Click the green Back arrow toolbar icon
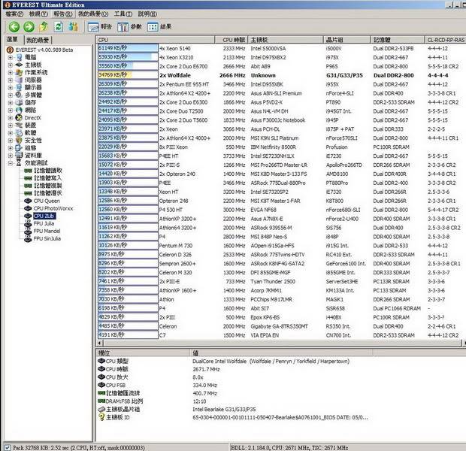This screenshot has height=451, width=466. click(14, 27)
